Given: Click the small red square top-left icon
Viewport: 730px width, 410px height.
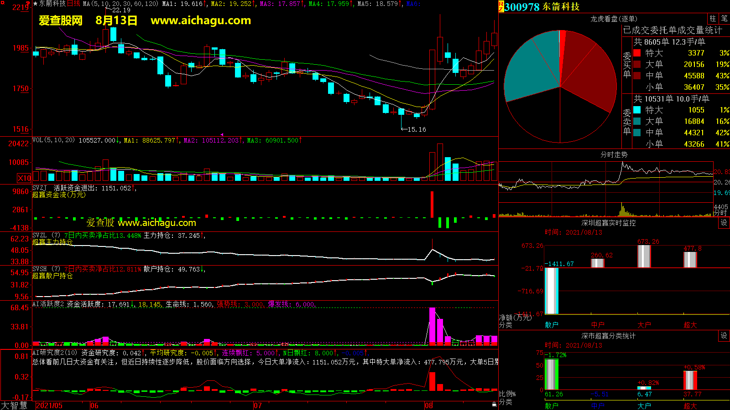Looking at the screenshot, I should click(x=3, y=3).
